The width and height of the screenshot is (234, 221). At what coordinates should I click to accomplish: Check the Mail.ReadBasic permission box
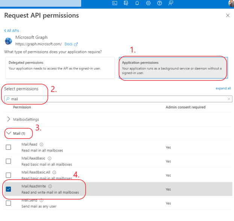[9, 161]
